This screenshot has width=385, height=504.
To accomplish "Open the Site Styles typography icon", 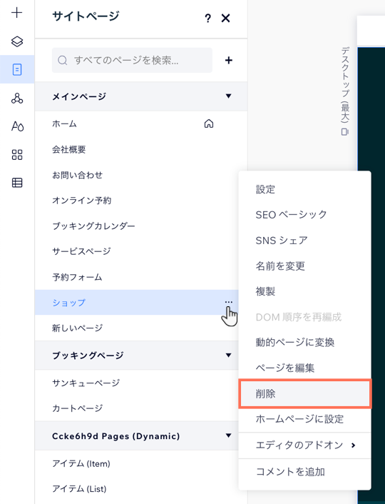I will click(17, 126).
